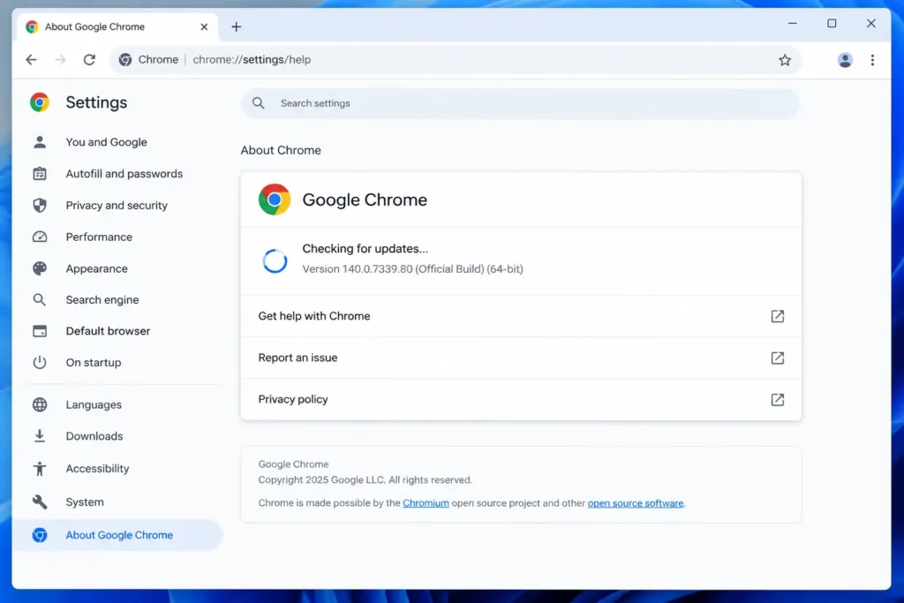Open external link icon for Get help
This screenshot has height=603, width=904.
point(777,316)
